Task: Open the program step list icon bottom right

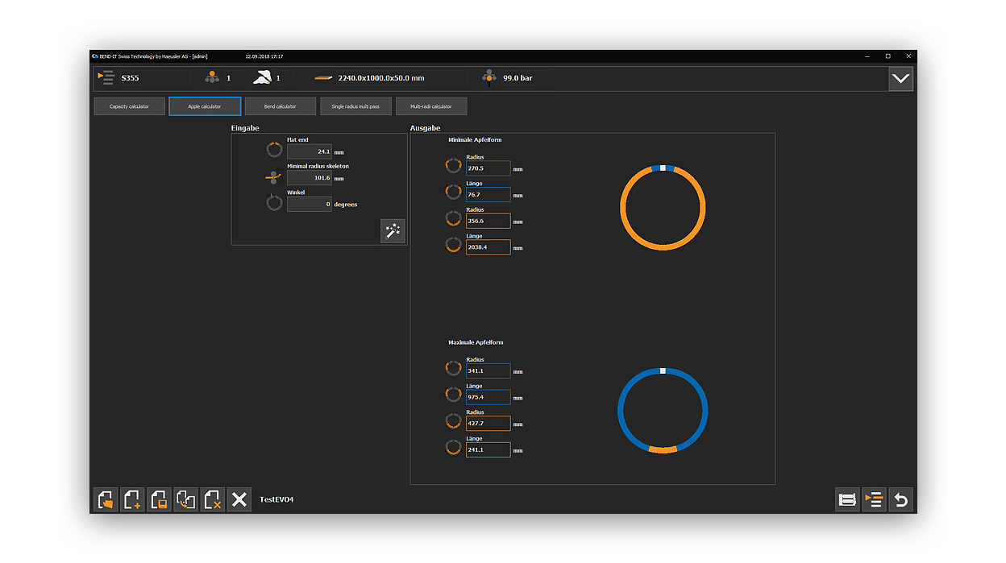Action: (x=874, y=500)
